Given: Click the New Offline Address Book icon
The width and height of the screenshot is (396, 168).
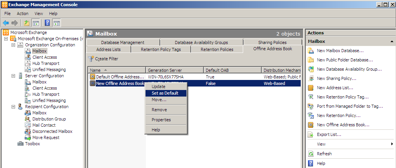Looking at the screenshot, I should [x=311, y=125].
